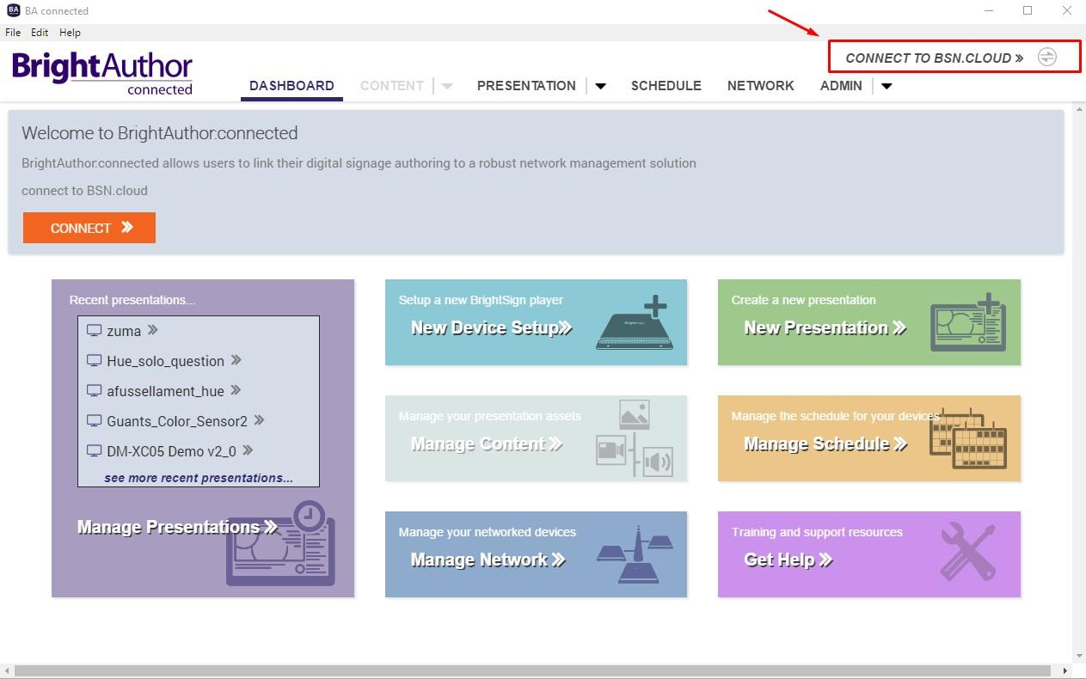Click the network devices icon
1086x679 pixels.
click(x=635, y=554)
